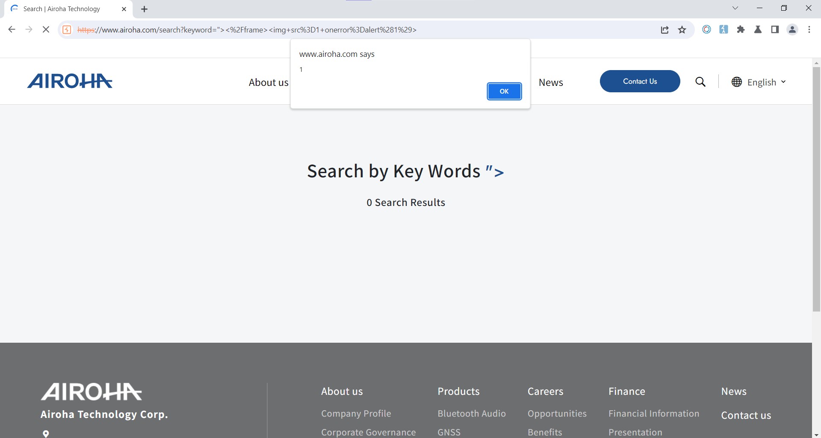This screenshot has width=821, height=438.
Task: Close the Search | Airoha Technology tab
Action: click(124, 9)
